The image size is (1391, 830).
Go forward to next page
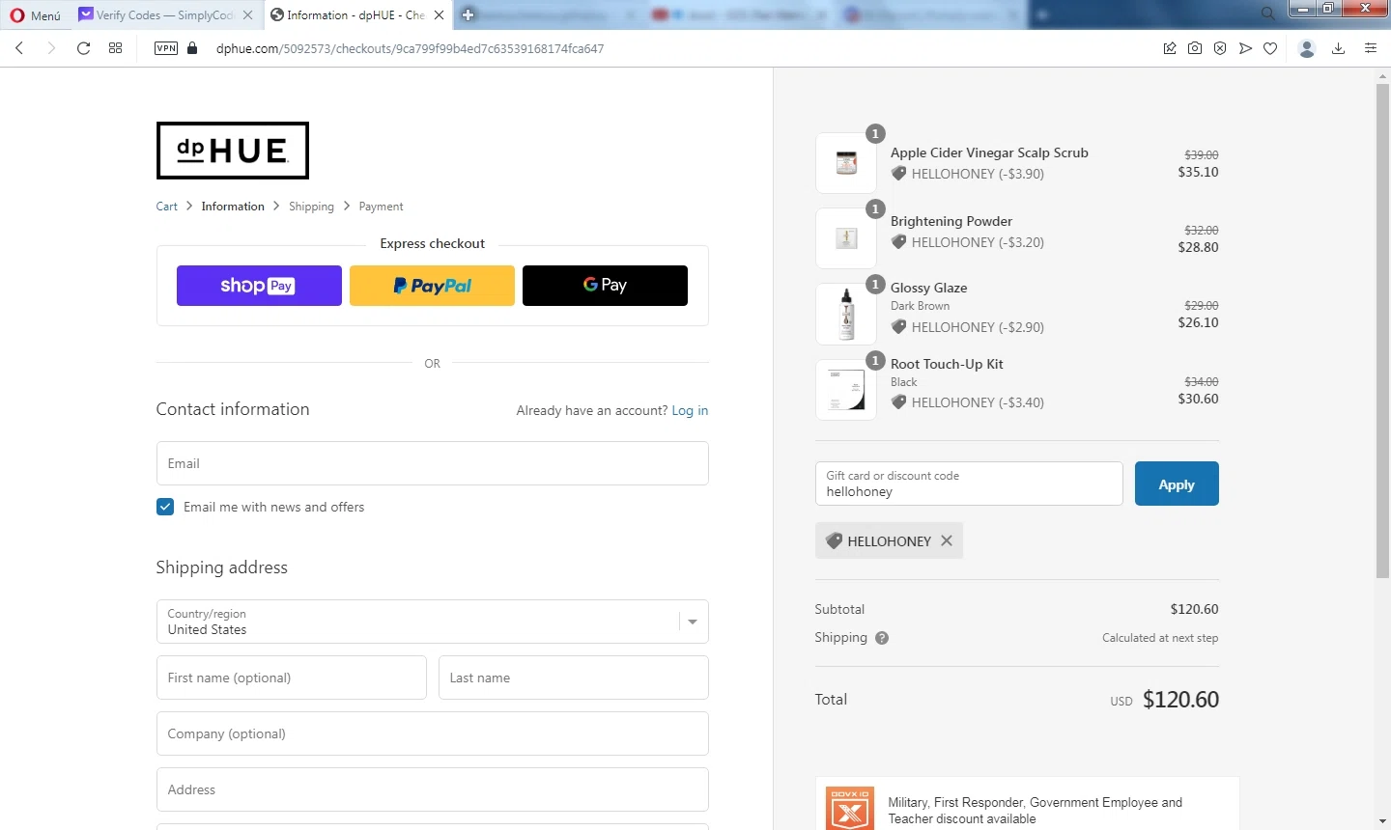tap(51, 48)
